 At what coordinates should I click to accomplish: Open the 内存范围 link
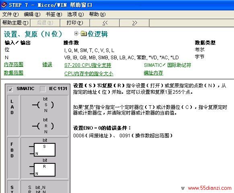click(x=14, y=64)
